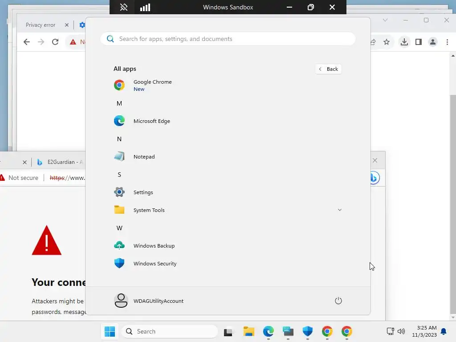Click the taskbar Search box

170,331
